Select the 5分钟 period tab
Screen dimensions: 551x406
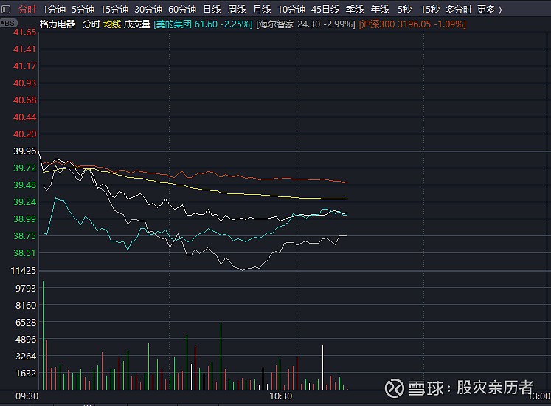pos(83,10)
